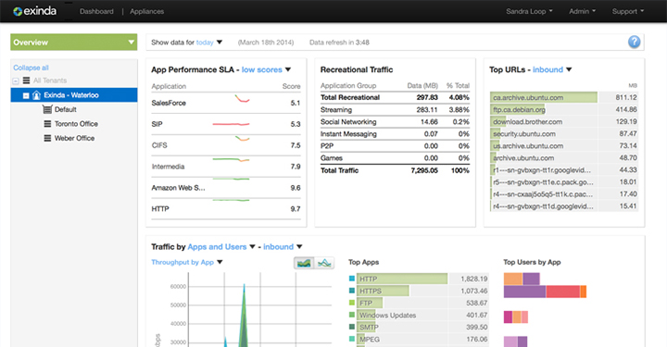Screen dimensions: 667x347
Task: Switch to stacked area chart view icon
Action: [x=304, y=263]
